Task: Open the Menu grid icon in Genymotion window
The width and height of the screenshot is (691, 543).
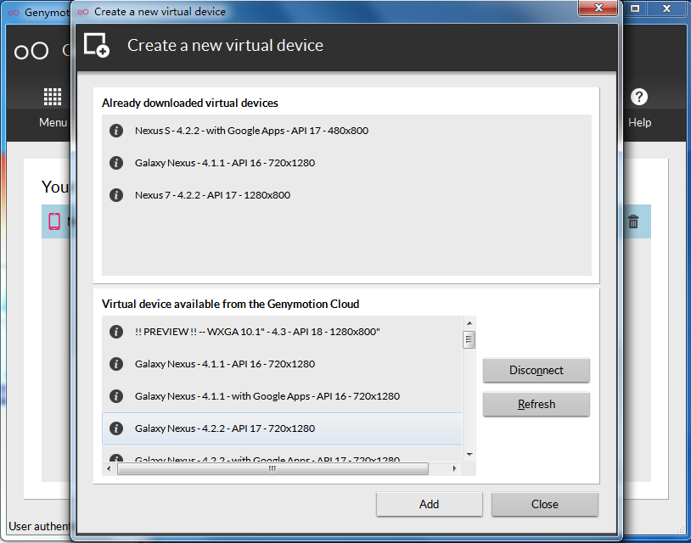Action: pos(53,97)
